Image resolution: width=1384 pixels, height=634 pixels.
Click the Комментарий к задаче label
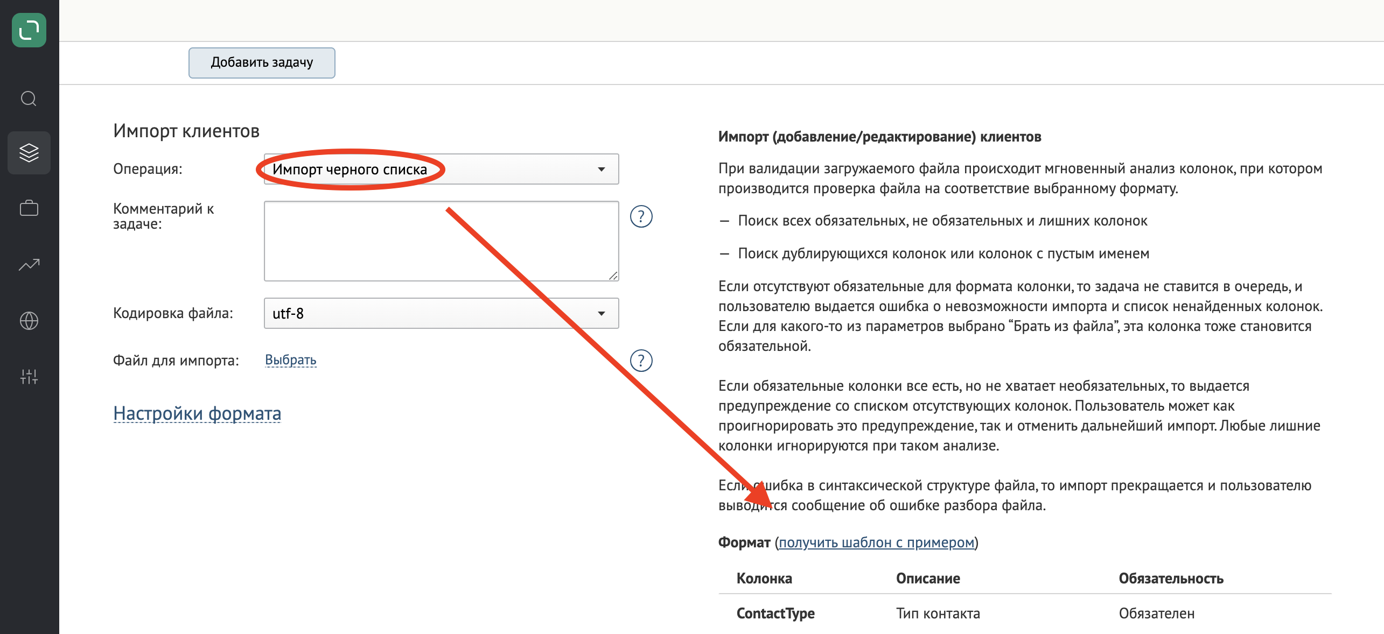tap(164, 216)
